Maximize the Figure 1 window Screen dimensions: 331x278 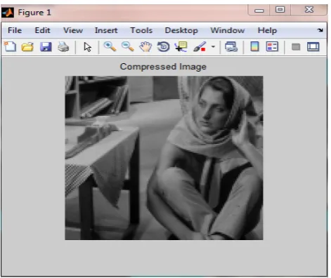(x=280, y=10)
